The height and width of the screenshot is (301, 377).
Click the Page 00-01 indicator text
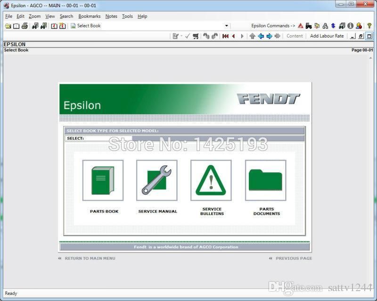coord(362,50)
